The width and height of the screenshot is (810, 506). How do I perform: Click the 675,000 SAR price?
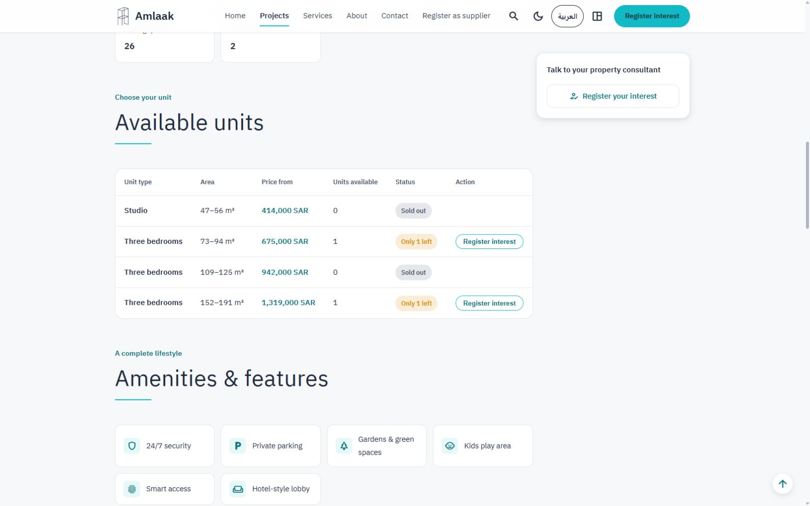coord(285,242)
